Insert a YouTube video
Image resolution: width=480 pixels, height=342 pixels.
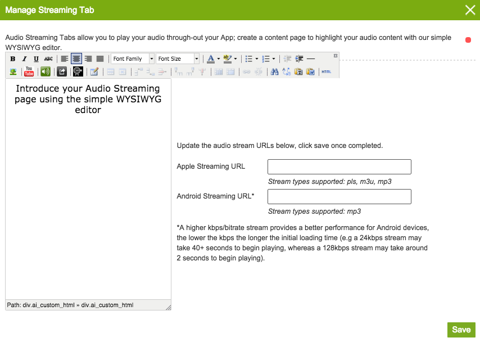tap(29, 71)
